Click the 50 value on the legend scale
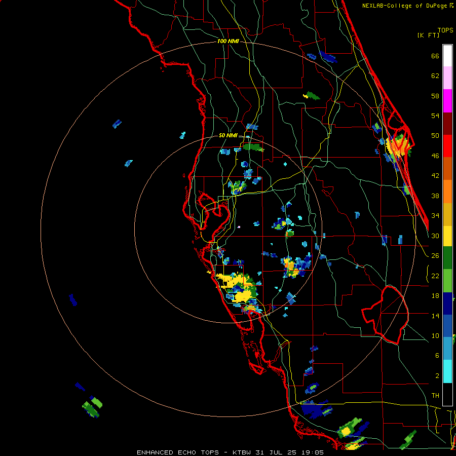 pyautogui.click(x=435, y=135)
